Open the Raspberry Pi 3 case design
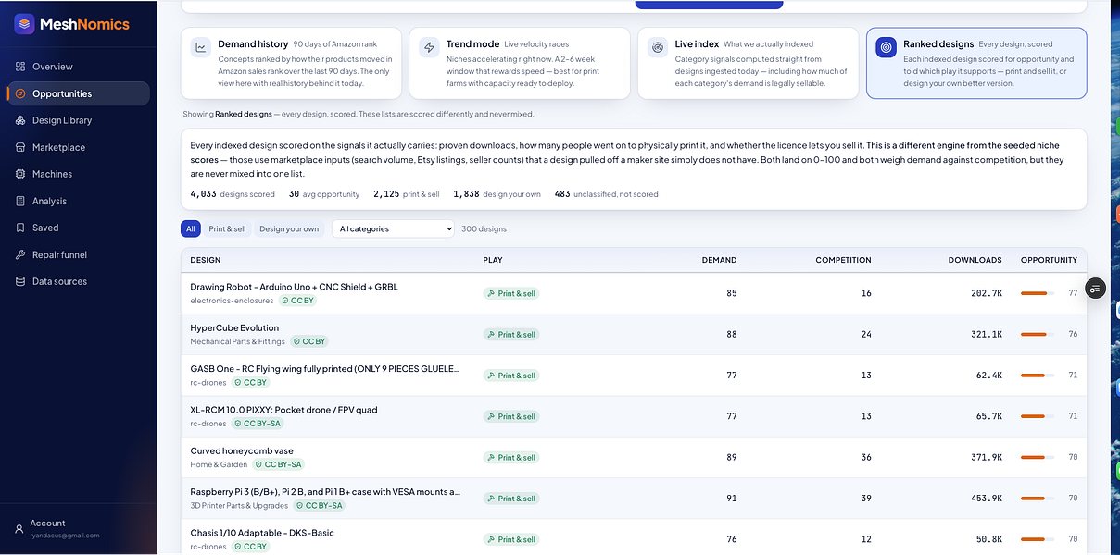The width and height of the screenshot is (1120, 555). pos(325,491)
